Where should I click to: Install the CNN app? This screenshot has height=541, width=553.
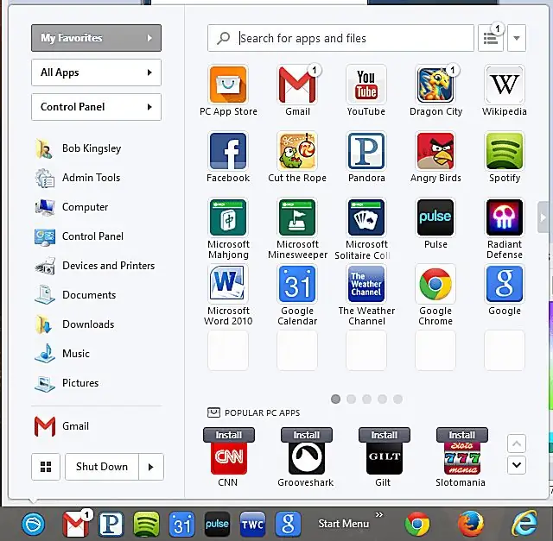click(x=228, y=435)
